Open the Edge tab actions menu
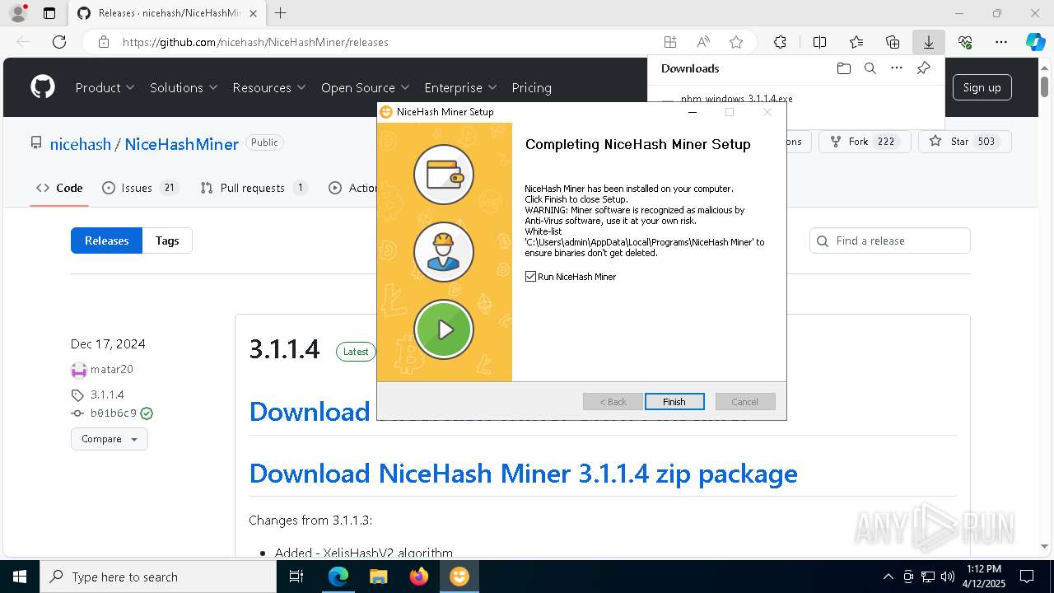This screenshot has height=593, width=1054. [x=49, y=13]
